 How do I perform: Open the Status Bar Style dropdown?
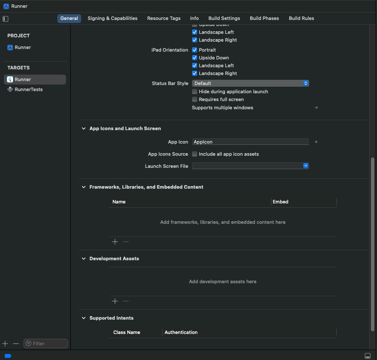point(305,83)
